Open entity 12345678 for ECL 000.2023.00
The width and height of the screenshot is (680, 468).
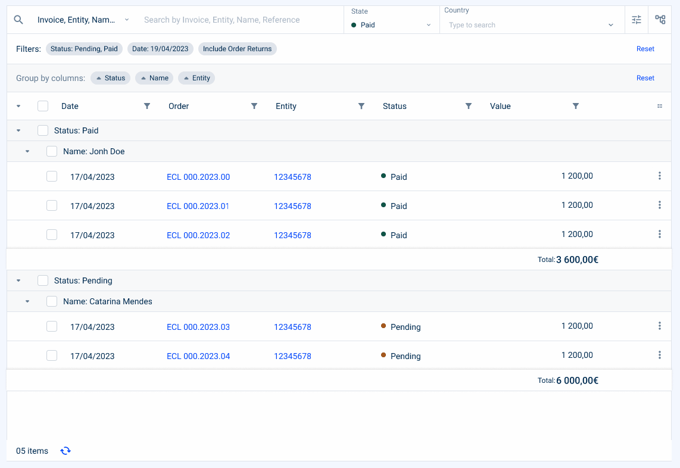point(293,177)
